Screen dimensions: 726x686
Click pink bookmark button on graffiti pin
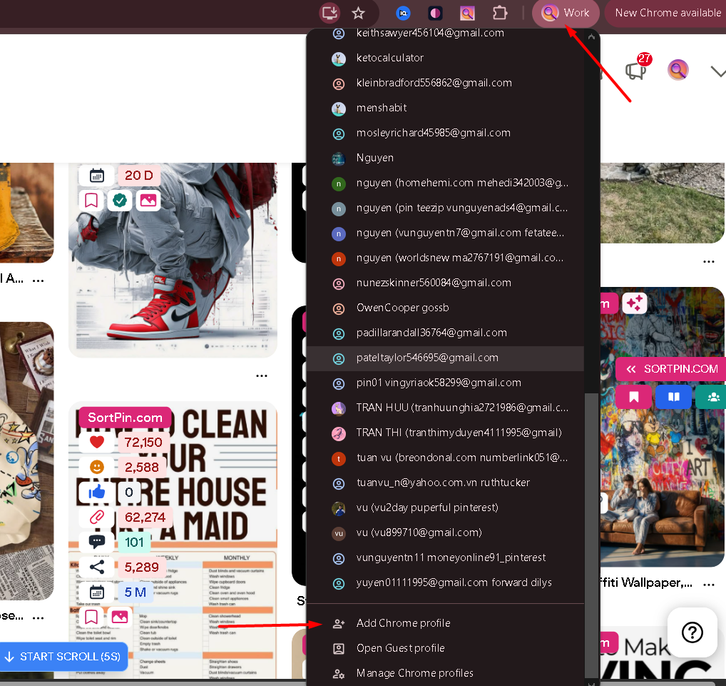click(634, 397)
